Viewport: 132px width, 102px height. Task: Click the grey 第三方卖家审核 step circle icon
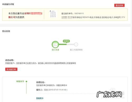point(76,44)
